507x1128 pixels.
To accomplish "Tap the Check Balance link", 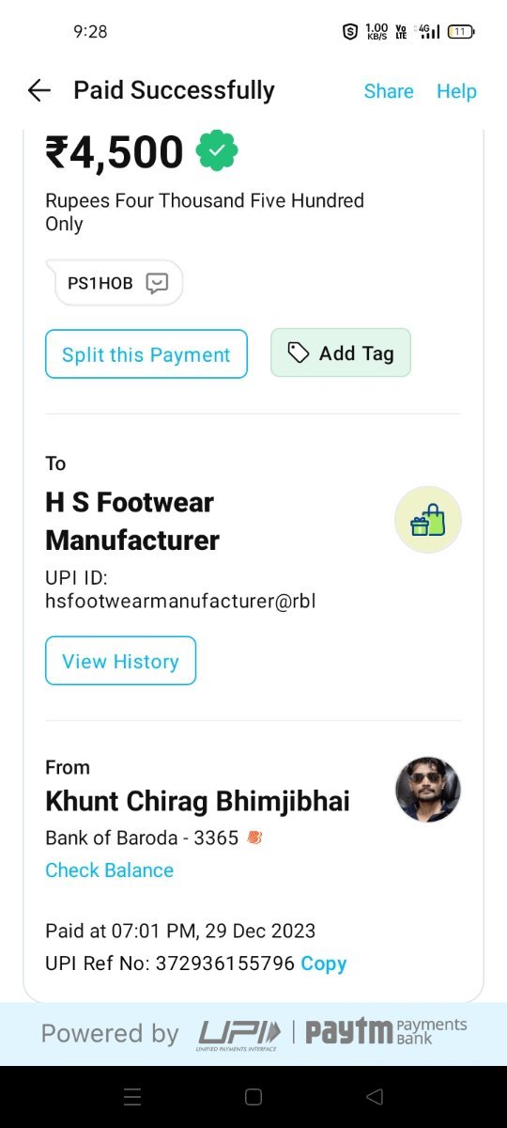I will pyautogui.click(x=109, y=870).
